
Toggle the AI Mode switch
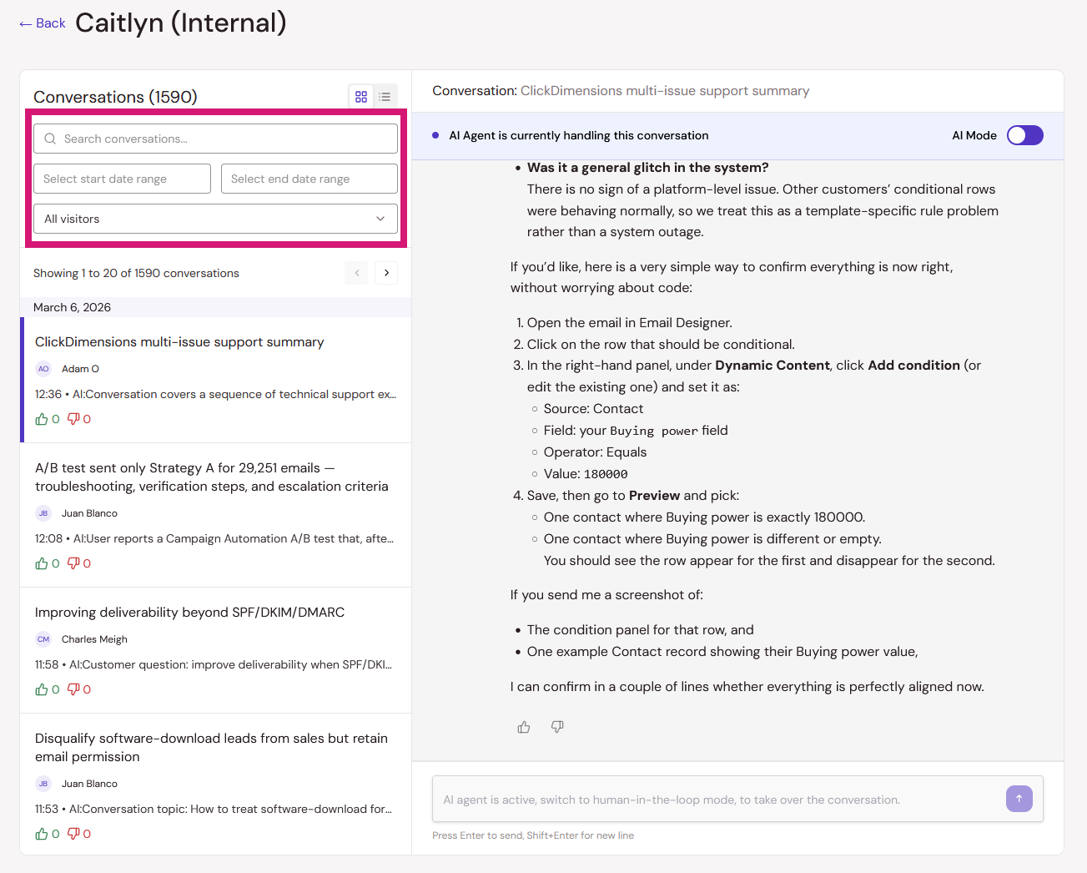[x=1024, y=135]
